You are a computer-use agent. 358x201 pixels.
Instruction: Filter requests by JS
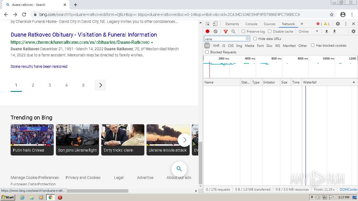223,46
